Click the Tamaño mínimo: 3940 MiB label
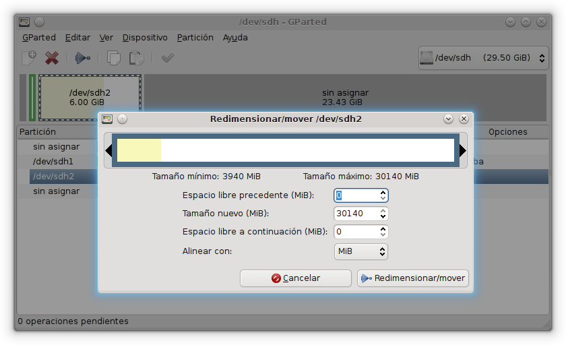 click(x=206, y=176)
